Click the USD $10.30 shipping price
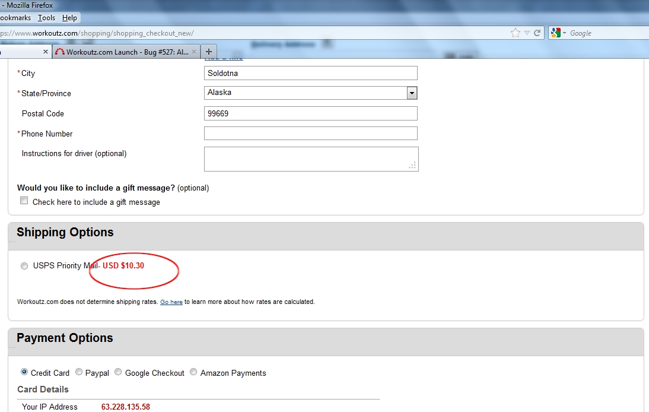This screenshot has height=412, width=649. (x=123, y=266)
